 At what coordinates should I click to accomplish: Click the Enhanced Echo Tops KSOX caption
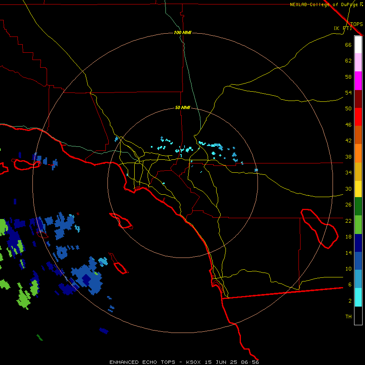pos(184,362)
